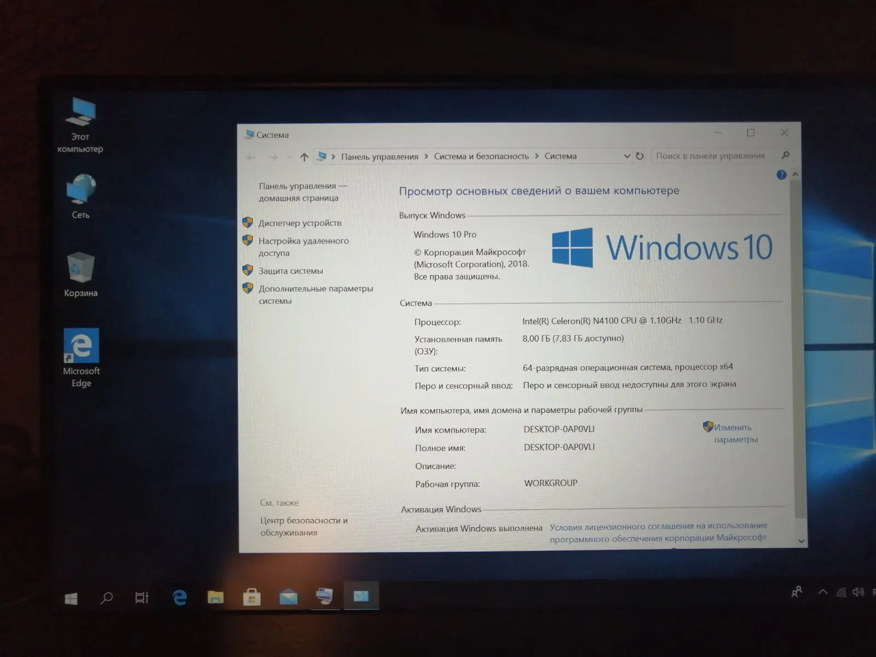Click the Windows 10 Pro edition text
The width and height of the screenshot is (876, 657).
(x=445, y=234)
